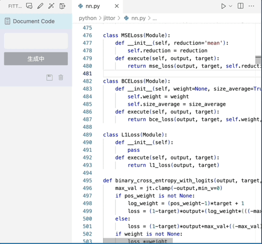Open the editor more actions ellipsis
This screenshot has height=244, width=262.
coord(252,6)
